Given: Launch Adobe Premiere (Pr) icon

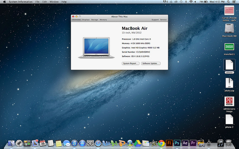Looking at the screenshot, I should click(193, 143).
